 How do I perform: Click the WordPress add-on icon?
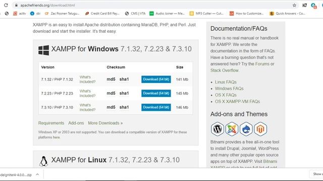coord(218,129)
